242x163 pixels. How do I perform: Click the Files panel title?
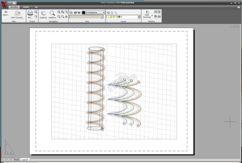14,21
